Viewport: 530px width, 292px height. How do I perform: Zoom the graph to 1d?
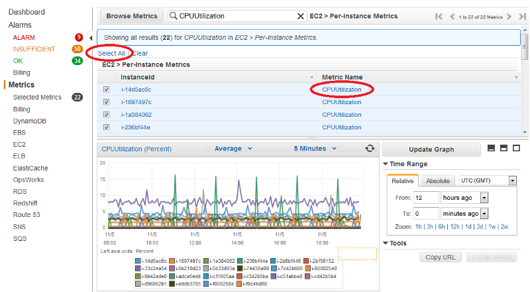coord(468,226)
